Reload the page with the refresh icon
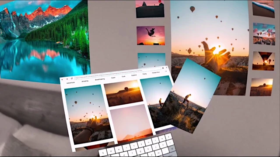The image size is (280, 157). tap(72, 78)
